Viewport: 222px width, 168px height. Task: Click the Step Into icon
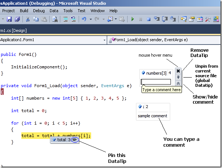coord(157,19)
